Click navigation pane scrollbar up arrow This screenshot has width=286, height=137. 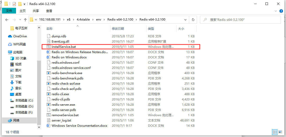pyautogui.click(x=39, y=28)
